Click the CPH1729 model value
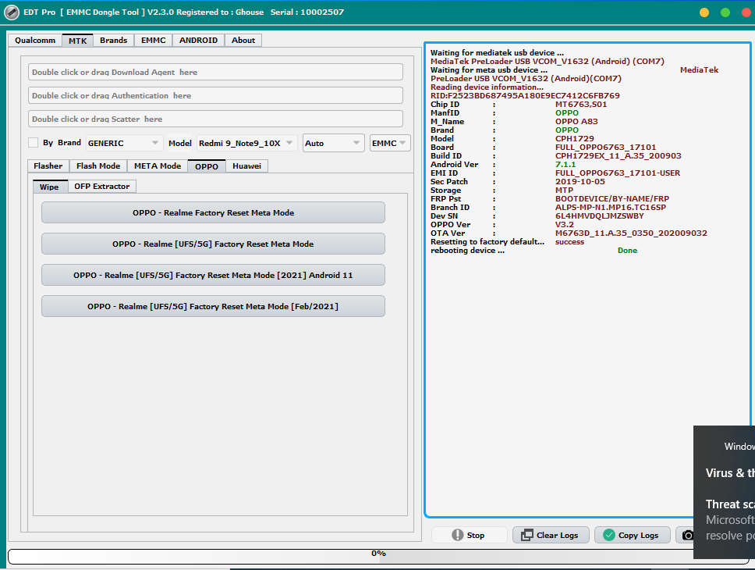 point(574,138)
